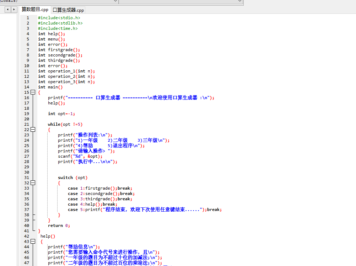Click the case 1:firstgrade() line

click(x=100, y=188)
